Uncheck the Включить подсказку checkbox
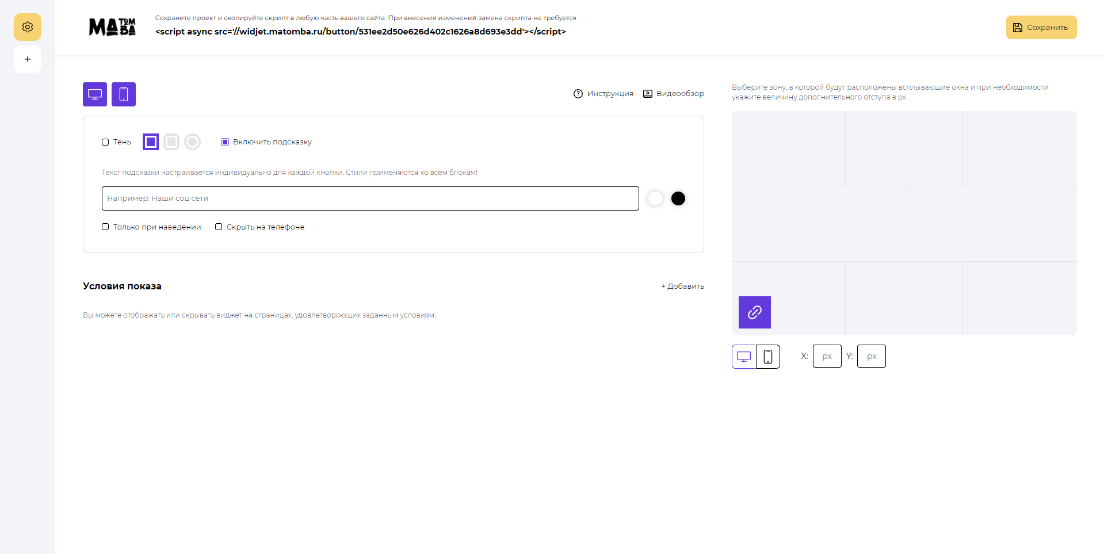 (x=225, y=142)
